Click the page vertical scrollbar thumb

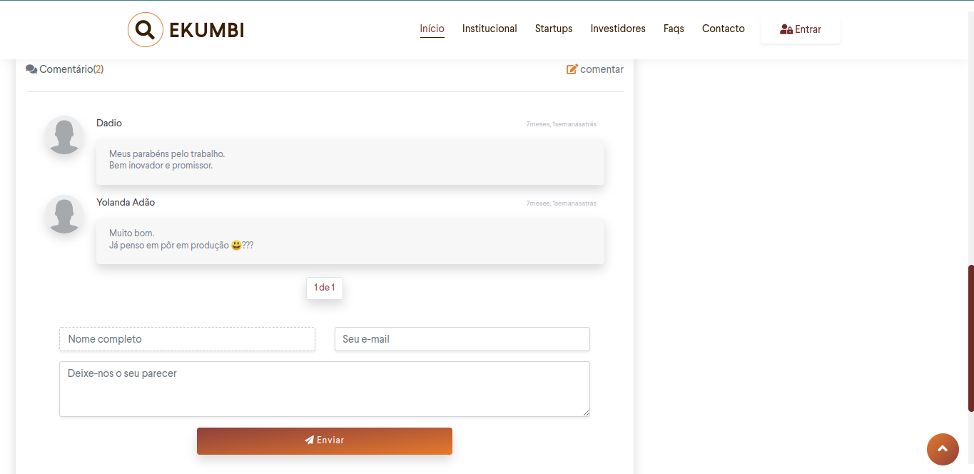pyautogui.click(x=970, y=338)
